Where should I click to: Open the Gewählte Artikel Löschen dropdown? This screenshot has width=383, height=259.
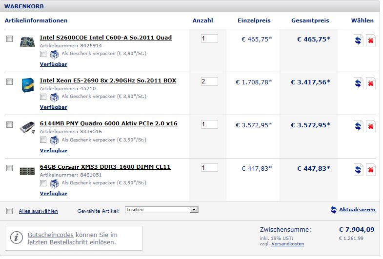point(161,210)
